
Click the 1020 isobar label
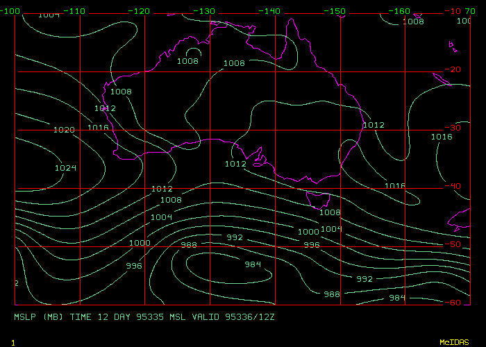tap(64, 130)
